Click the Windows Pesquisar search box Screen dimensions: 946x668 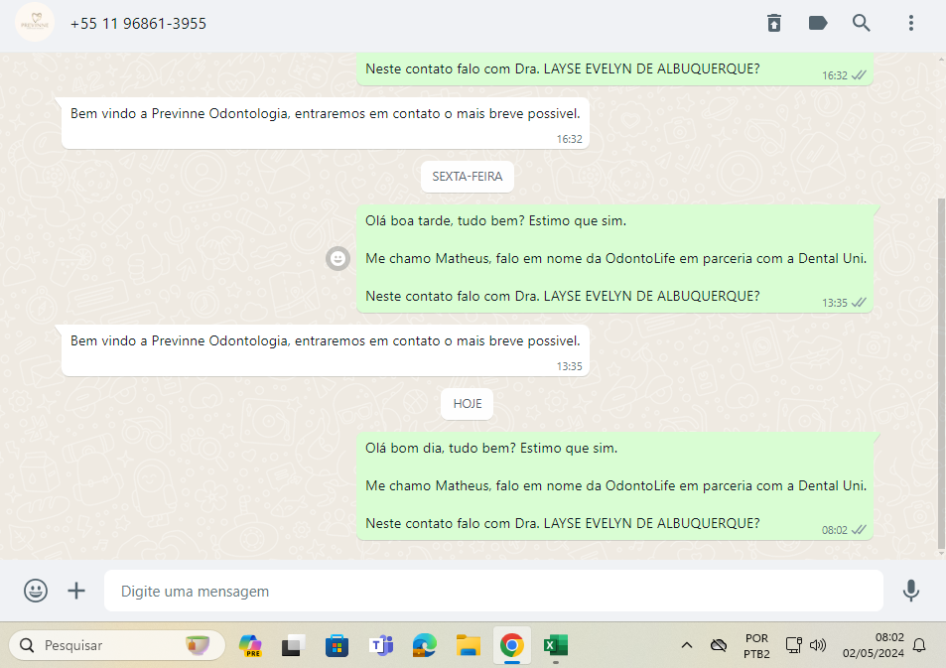tap(117, 645)
